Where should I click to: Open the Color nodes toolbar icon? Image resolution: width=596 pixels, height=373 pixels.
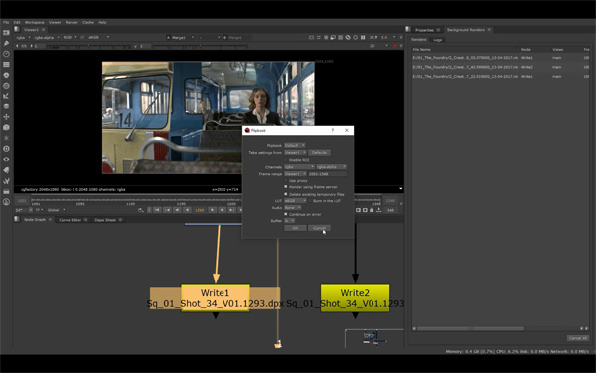click(6, 75)
